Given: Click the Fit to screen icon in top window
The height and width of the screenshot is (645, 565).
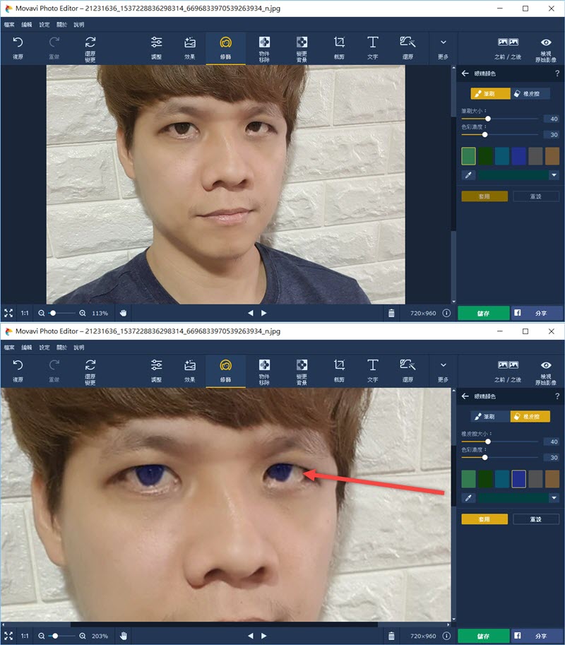Looking at the screenshot, I should click(8, 313).
